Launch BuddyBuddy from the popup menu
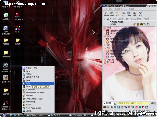 (38, 90)
